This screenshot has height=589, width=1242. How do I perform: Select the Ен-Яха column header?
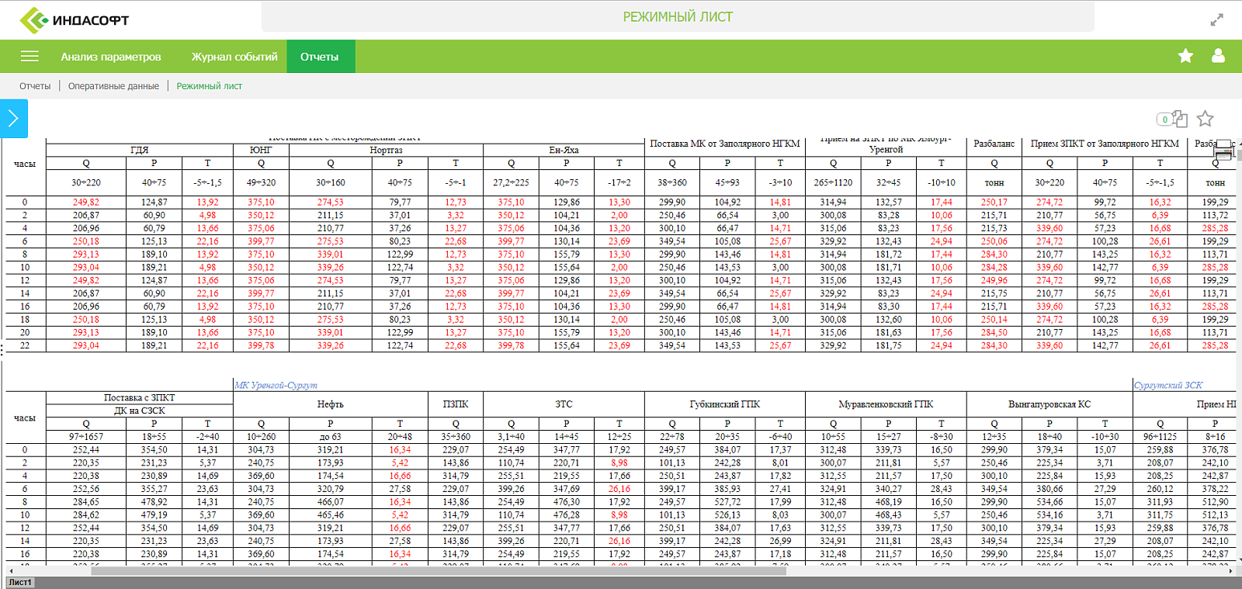[564, 150]
